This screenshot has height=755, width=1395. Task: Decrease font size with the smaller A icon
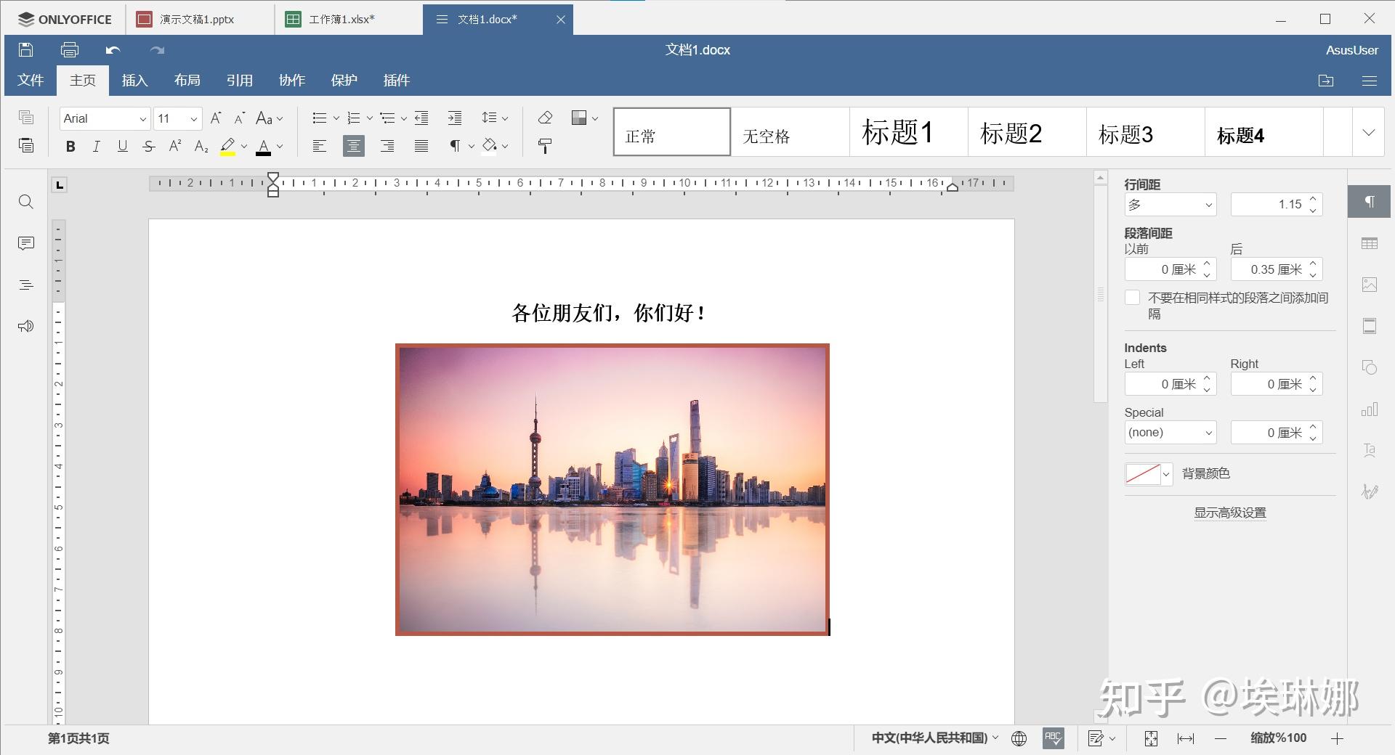point(240,118)
